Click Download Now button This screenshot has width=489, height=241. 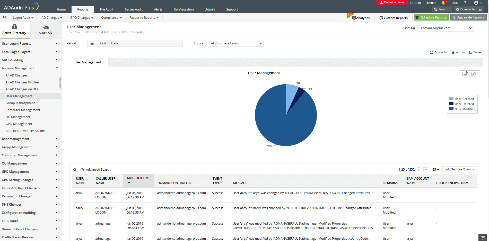pos(392,2)
